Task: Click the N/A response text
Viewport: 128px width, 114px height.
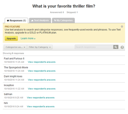Action: tap(6, 103)
